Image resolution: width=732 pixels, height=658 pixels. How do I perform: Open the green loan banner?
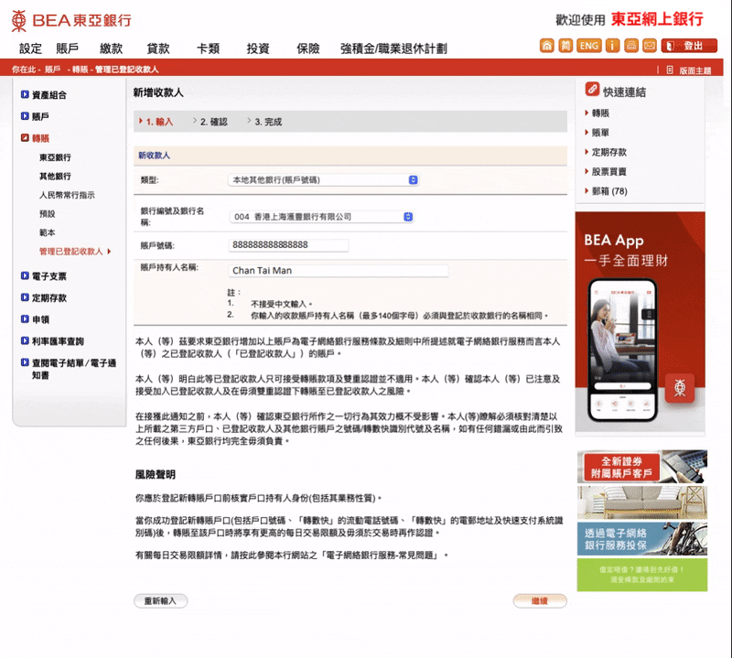click(642, 575)
